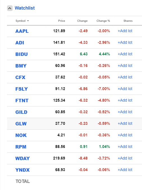Open the BMY ticker link
Screen dimensions: 142x190
pyautogui.click(x=21, y=66)
